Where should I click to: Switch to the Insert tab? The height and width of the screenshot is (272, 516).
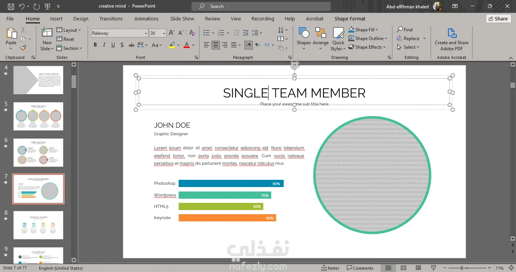click(x=56, y=19)
